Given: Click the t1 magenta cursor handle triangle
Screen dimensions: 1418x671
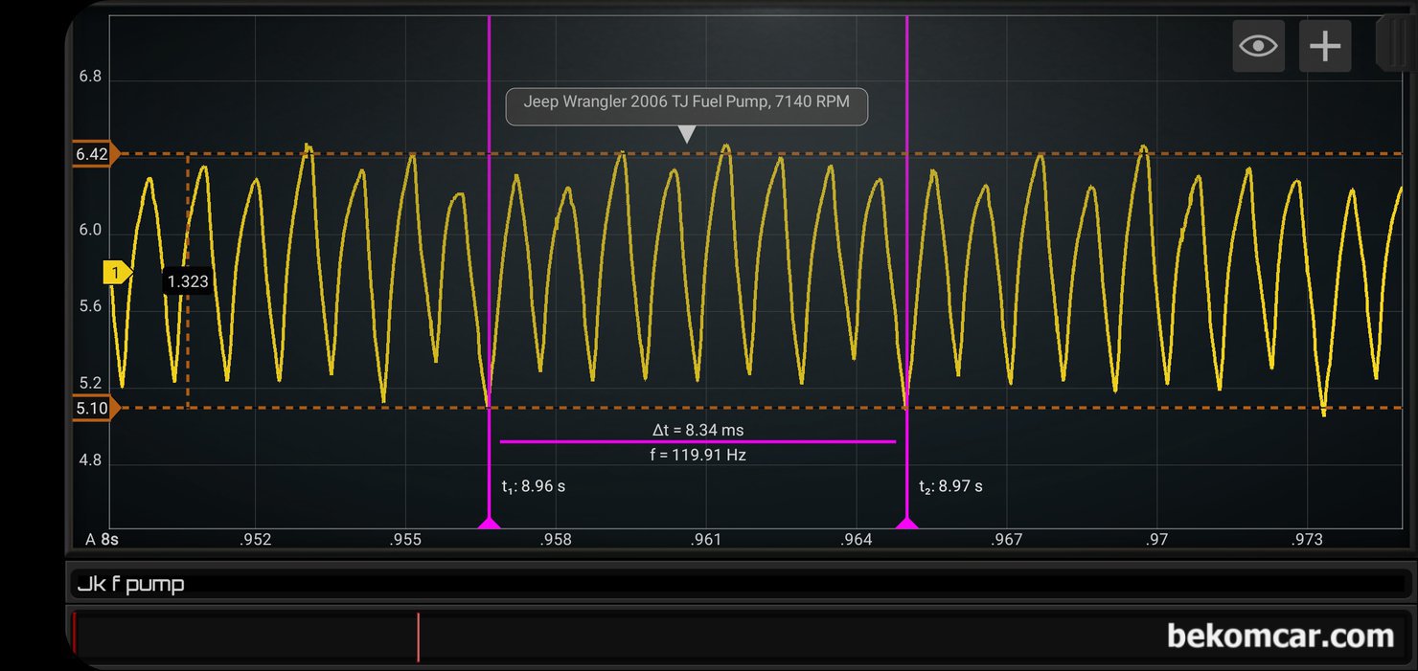Looking at the screenshot, I should tap(490, 523).
